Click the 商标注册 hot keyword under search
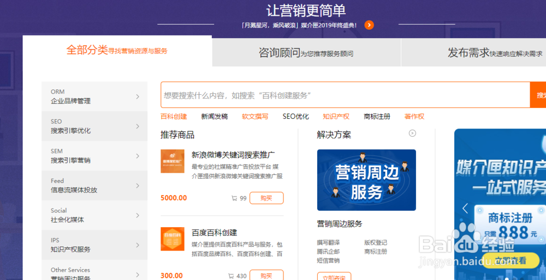The height and width of the screenshot is (280, 546). pos(377,117)
